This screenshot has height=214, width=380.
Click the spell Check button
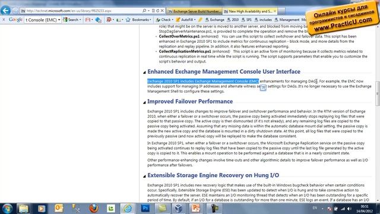163,20
